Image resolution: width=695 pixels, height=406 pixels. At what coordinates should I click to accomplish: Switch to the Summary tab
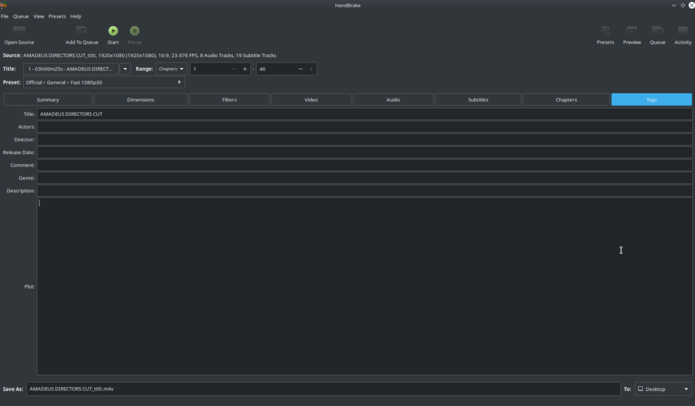pyautogui.click(x=48, y=100)
